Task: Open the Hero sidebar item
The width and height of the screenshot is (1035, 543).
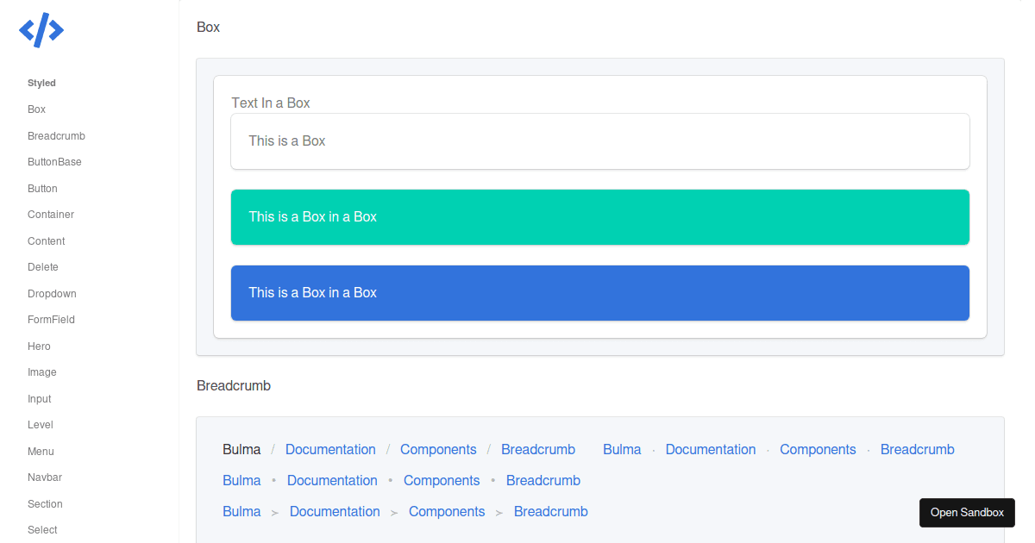Action: [39, 346]
